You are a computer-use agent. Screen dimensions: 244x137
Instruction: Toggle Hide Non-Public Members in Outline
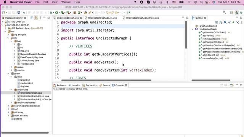[233, 22]
